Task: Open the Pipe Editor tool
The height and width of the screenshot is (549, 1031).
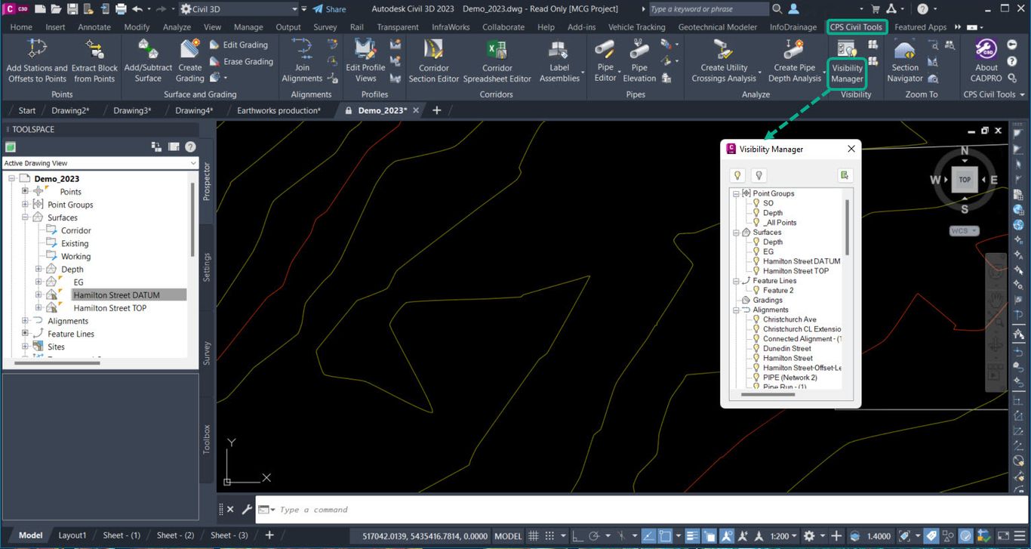Action: coord(604,62)
